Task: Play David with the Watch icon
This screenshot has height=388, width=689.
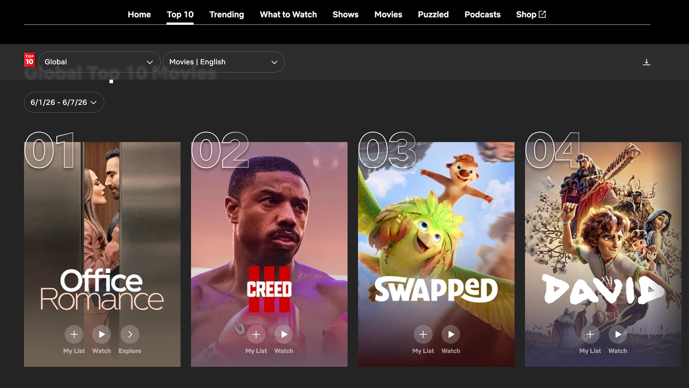Action: coord(618,334)
